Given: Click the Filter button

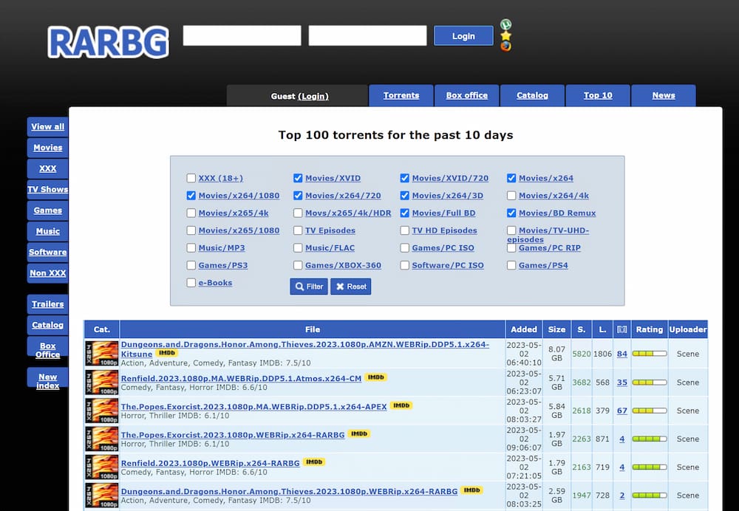Looking at the screenshot, I should point(309,287).
